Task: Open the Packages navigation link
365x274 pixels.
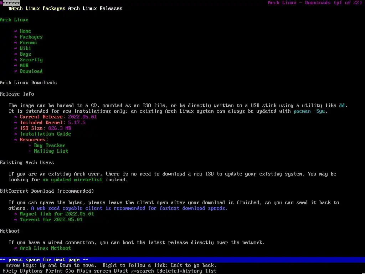Action: point(31,37)
